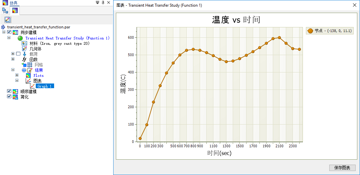360x175 pixels.
Task: Click the 几何体 geometry icon
Action: (24, 49)
